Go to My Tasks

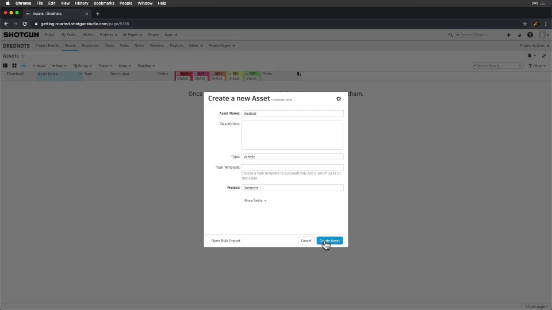click(68, 35)
